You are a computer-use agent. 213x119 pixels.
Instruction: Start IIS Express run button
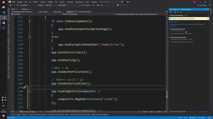point(86,5)
